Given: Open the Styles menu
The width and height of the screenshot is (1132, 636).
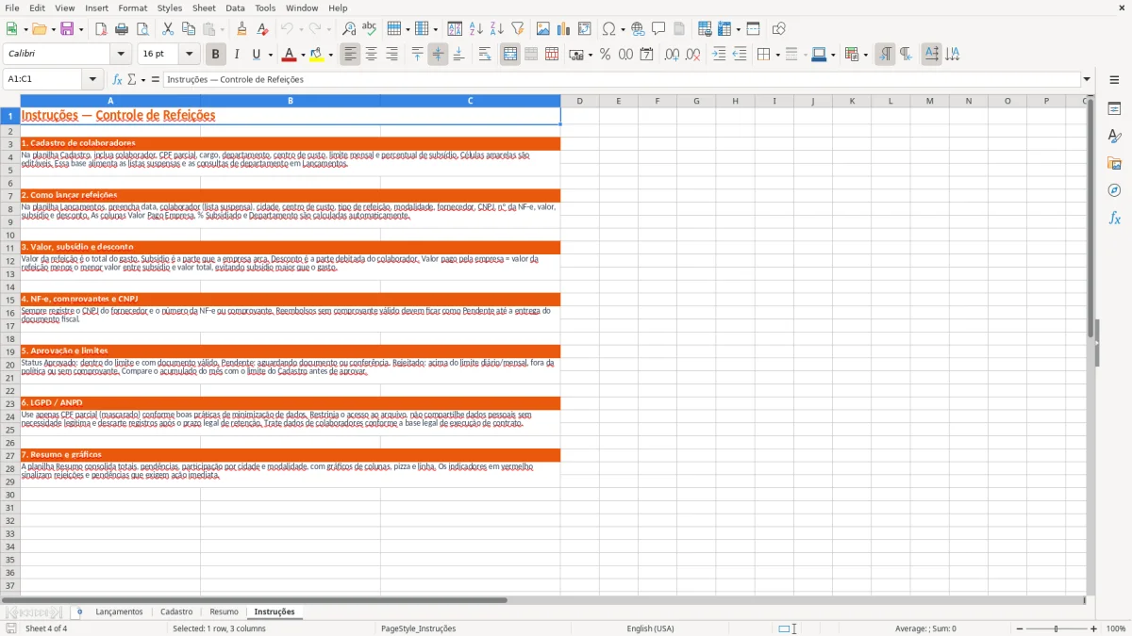Looking at the screenshot, I should (x=170, y=8).
